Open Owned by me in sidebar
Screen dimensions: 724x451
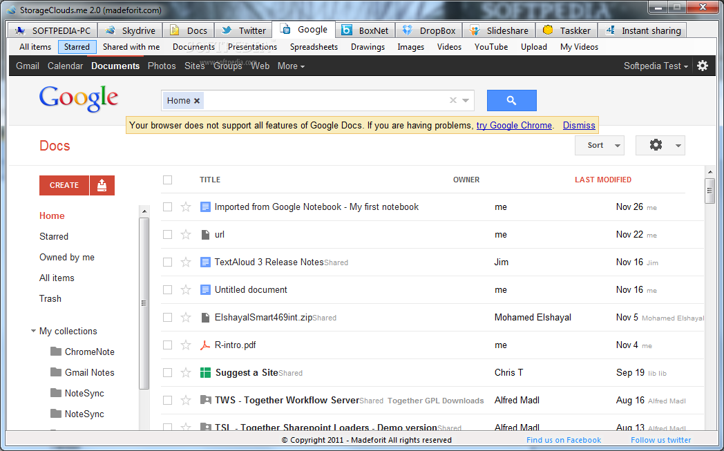tap(67, 257)
